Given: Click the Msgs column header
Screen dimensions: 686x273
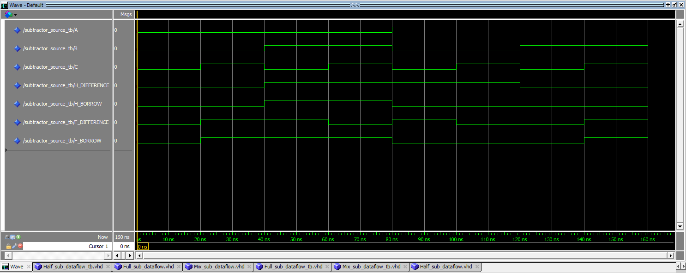Looking at the screenshot, I should (x=126, y=14).
